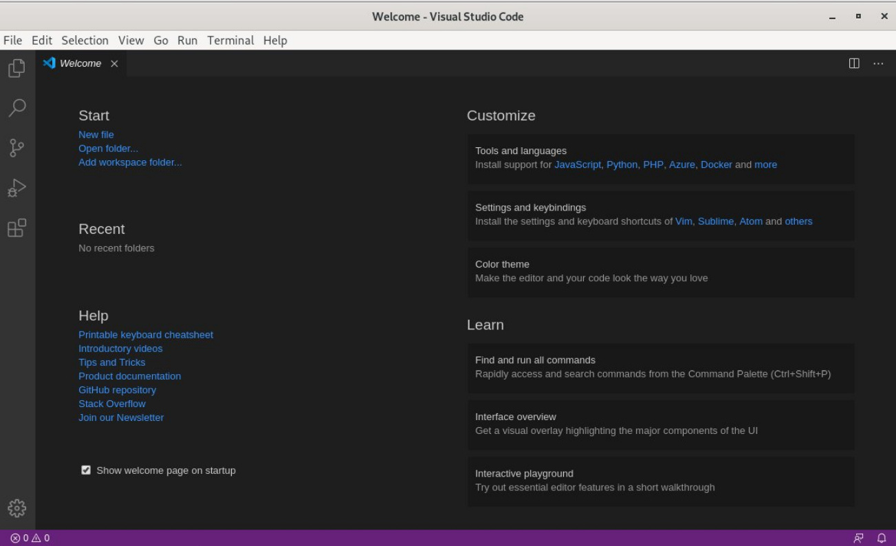Maximize the Visual Studio Code window

[858, 17]
